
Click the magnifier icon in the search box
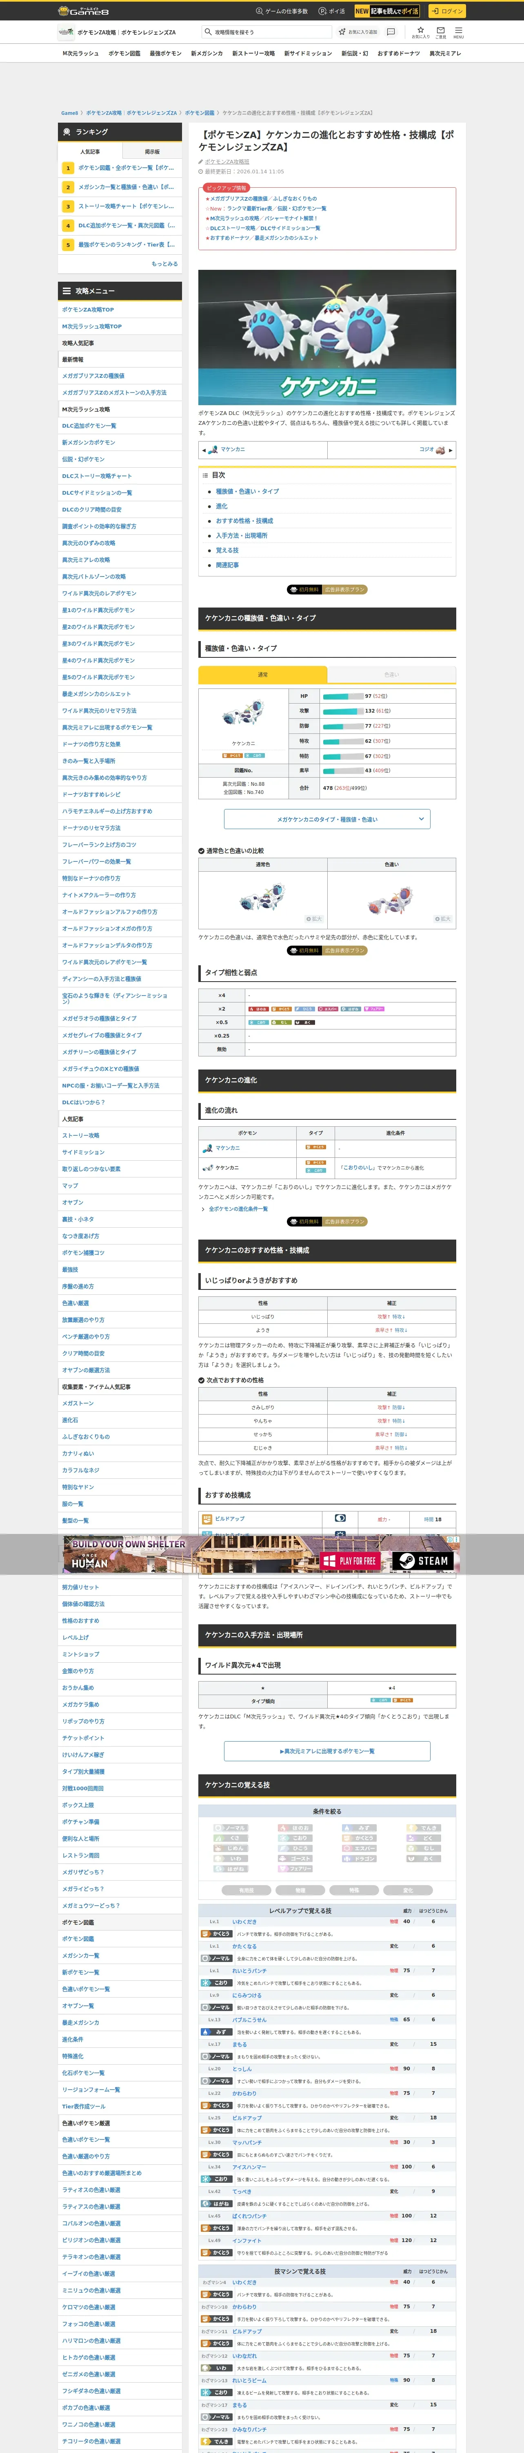coord(208,31)
